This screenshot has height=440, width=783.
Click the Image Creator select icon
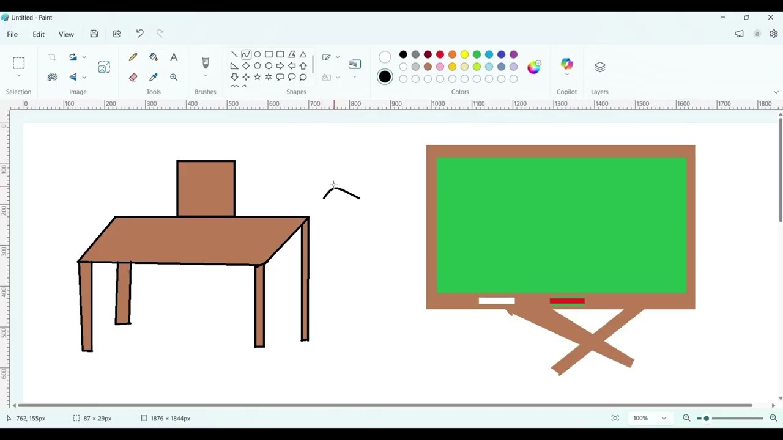click(x=104, y=67)
